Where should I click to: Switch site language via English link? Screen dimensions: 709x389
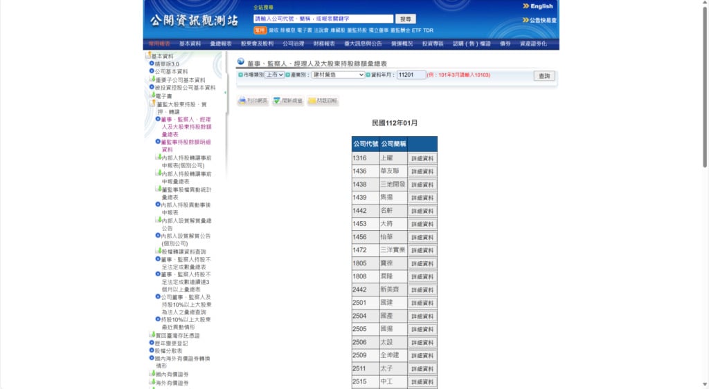pos(541,6)
